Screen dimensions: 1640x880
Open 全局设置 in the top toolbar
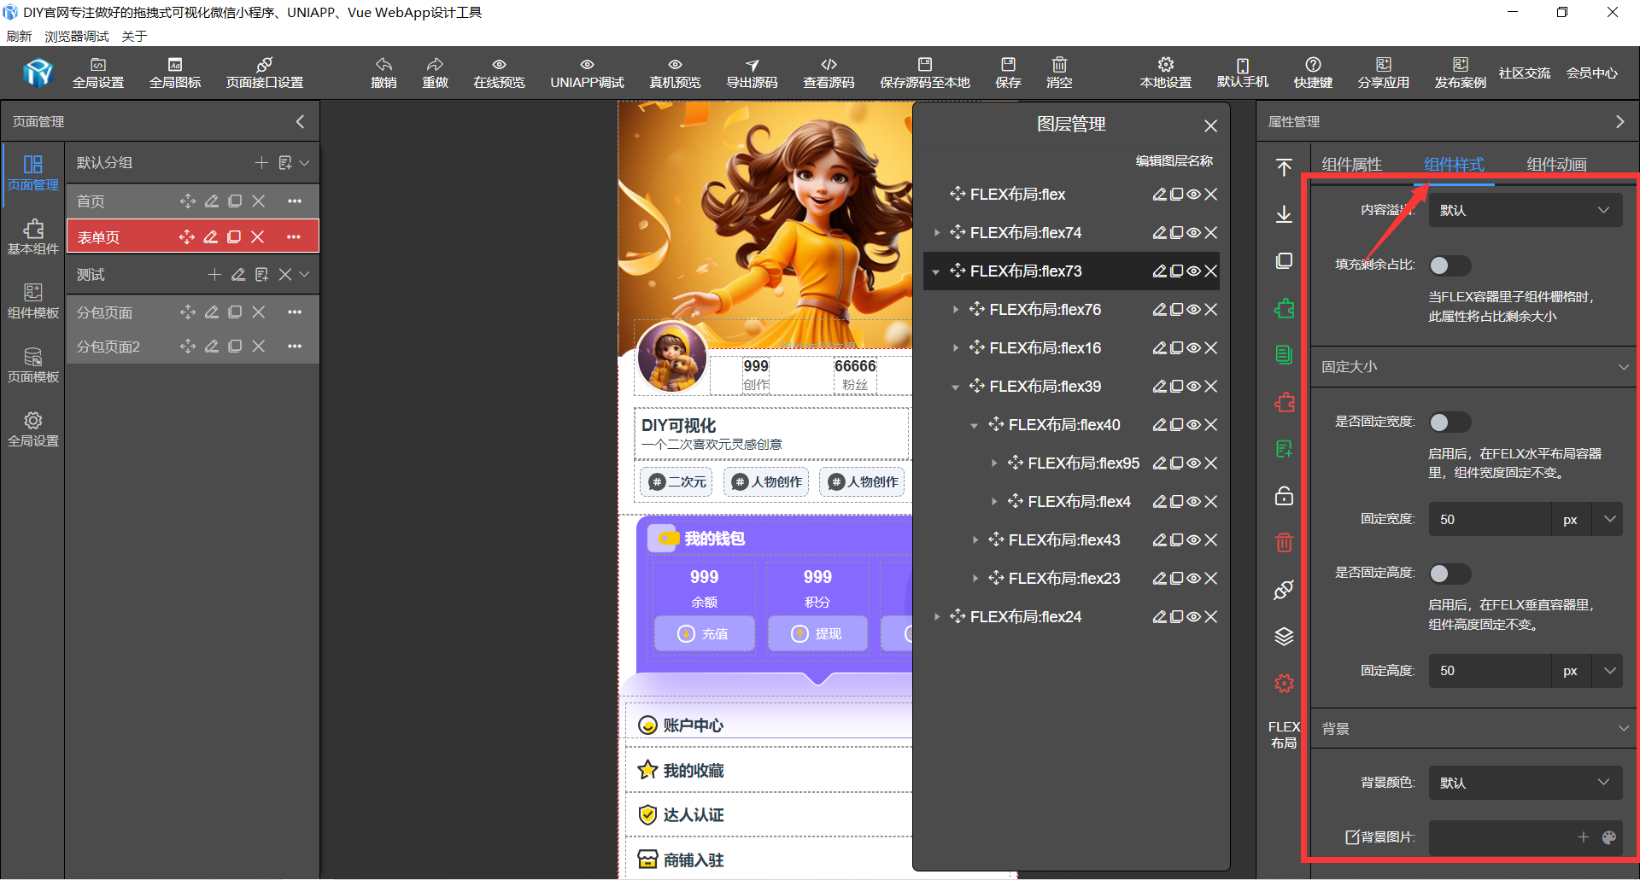[x=98, y=73]
